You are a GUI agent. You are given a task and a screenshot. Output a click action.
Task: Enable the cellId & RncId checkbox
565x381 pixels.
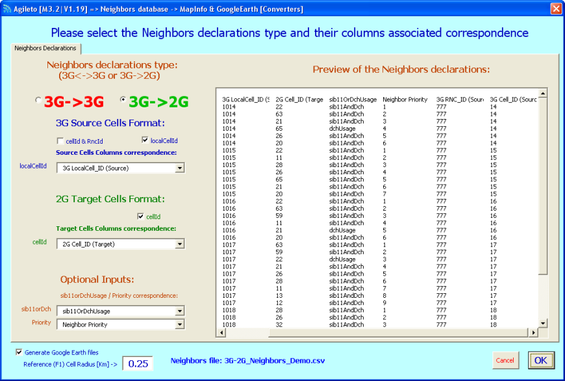pos(60,140)
